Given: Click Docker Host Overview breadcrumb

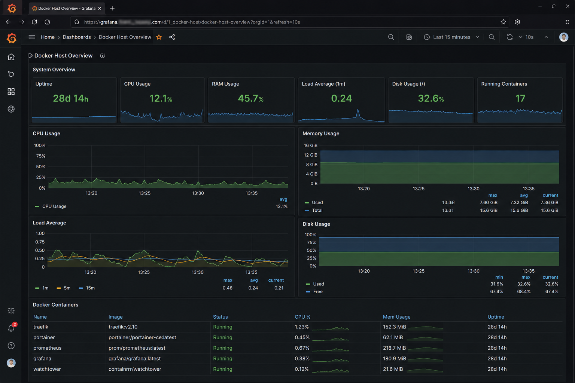Looking at the screenshot, I should pos(125,37).
